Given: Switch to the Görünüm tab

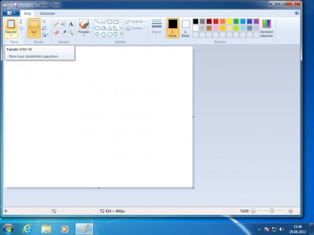Looking at the screenshot, I should click(x=47, y=13).
